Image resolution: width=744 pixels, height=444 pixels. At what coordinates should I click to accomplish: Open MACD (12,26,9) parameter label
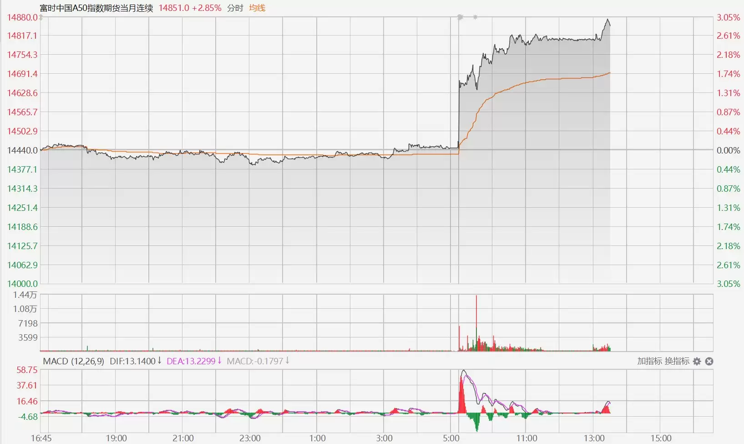[73, 362]
